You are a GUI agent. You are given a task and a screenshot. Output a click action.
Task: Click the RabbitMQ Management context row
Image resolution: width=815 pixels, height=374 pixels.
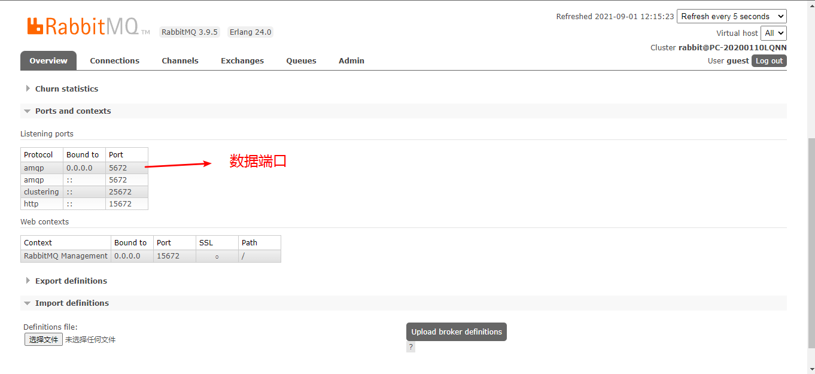pos(66,256)
